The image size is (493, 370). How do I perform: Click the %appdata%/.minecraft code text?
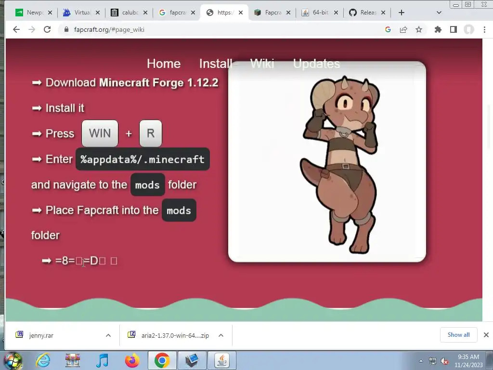[143, 159]
